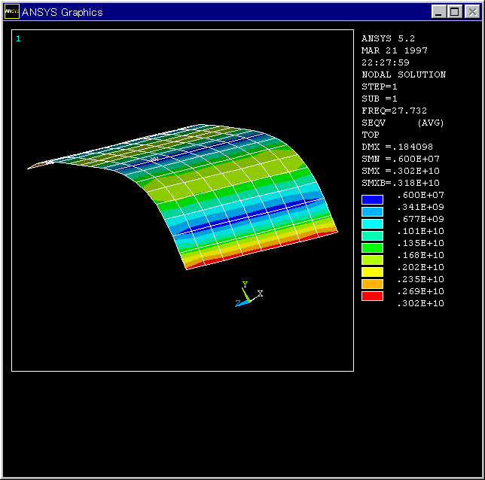Click the ANSYS logo icon in title bar

[12, 12]
